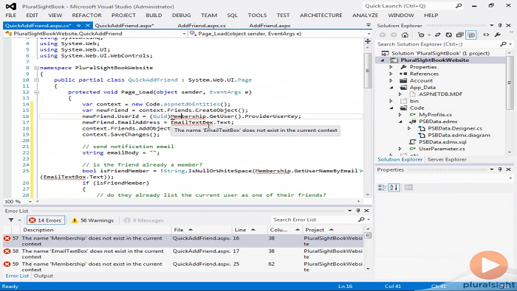Collapse the namespace block outline toggle

pos(37,68)
